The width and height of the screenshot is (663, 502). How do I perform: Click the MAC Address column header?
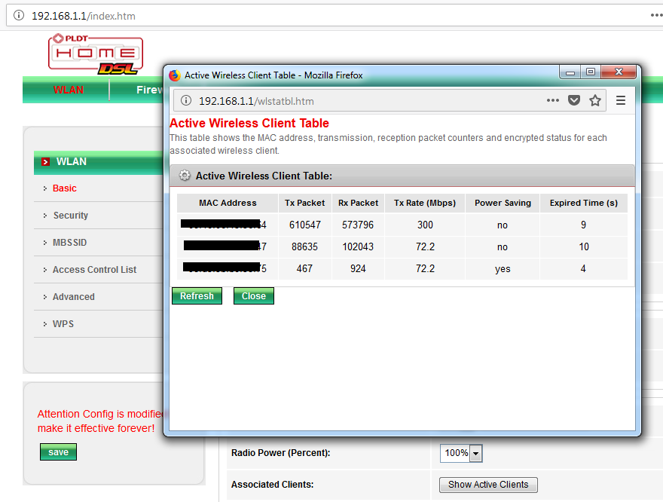[228, 203]
